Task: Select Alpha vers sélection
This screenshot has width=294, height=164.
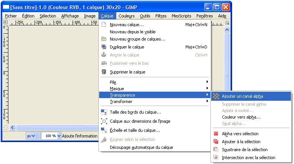Action: tap(251, 134)
